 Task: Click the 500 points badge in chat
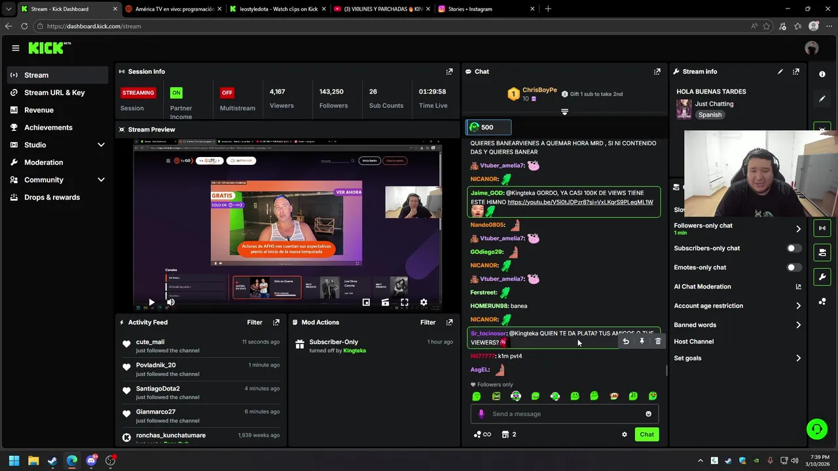click(488, 127)
